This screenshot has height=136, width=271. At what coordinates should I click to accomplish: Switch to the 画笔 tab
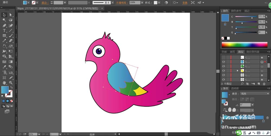(x=233, y=52)
